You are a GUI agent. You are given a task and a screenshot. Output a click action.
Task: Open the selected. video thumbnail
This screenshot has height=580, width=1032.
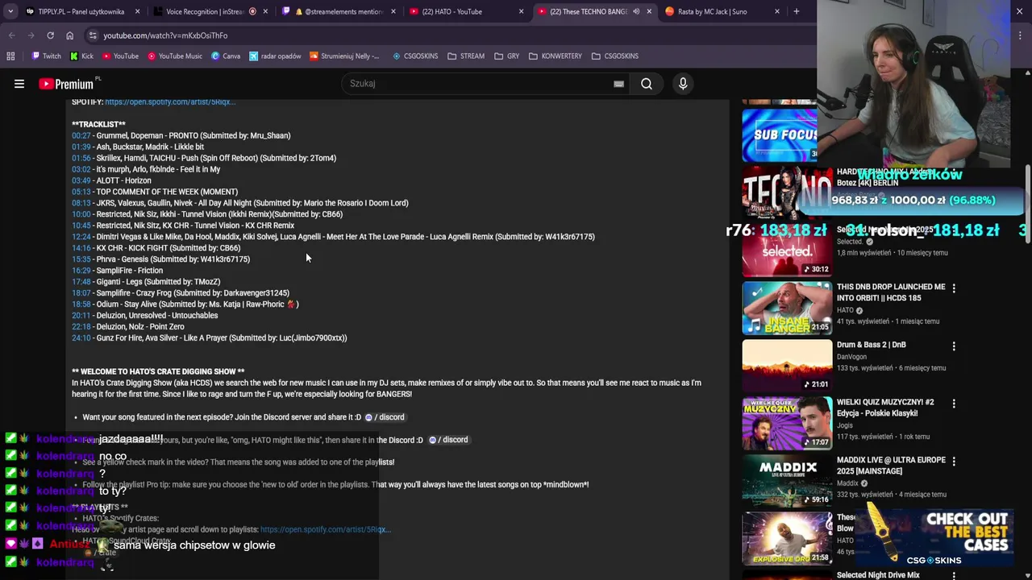click(x=787, y=249)
